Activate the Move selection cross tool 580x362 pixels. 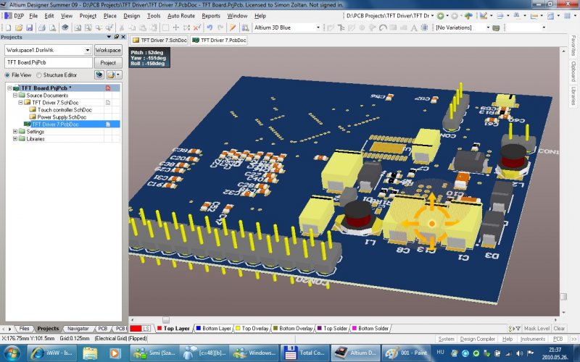click(x=176, y=28)
